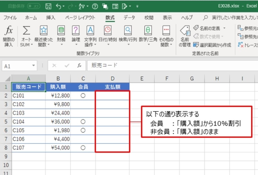Click the 関数の挿入 (Insert Function) fx icon
258x175 pixels.
9,31
